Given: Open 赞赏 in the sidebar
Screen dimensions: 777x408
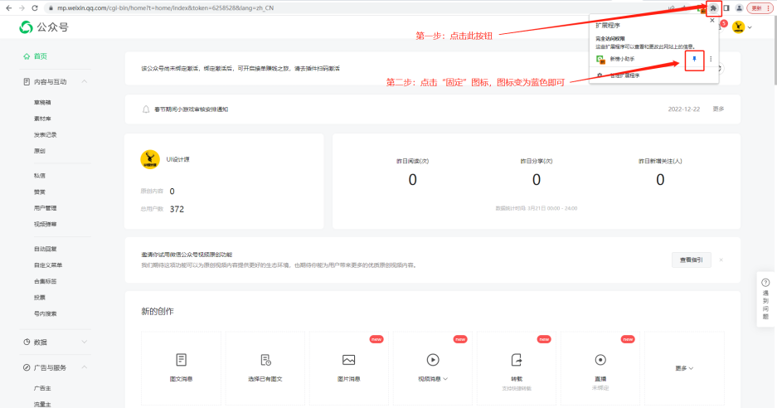Looking at the screenshot, I should pos(39,192).
